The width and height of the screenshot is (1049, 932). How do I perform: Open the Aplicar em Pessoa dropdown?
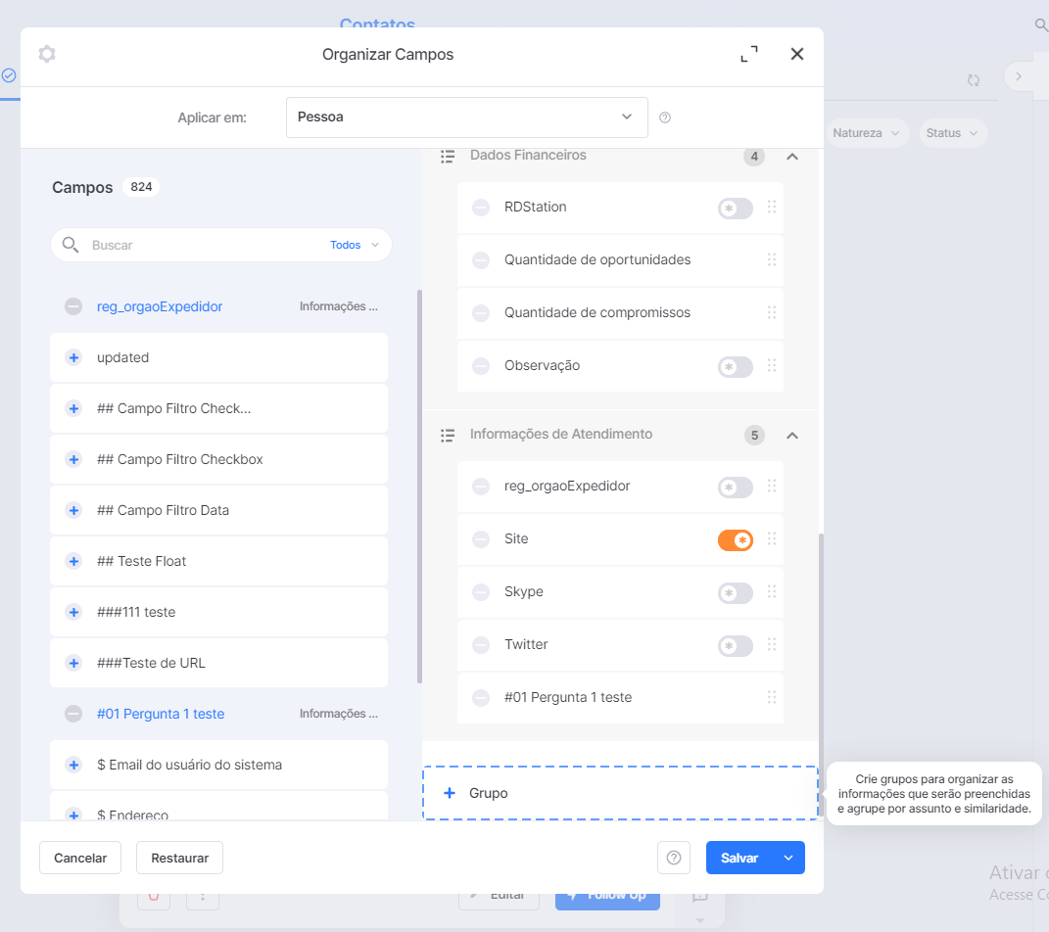pos(466,117)
